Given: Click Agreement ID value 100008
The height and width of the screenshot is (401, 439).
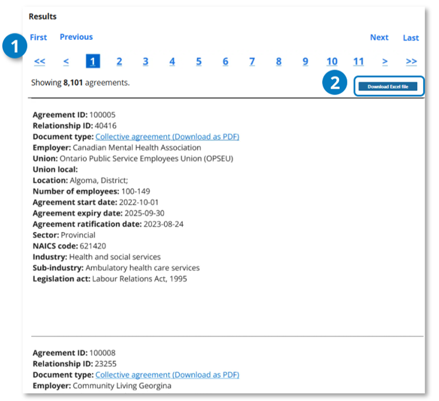Looking at the screenshot, I should click(x=102, y=353).
